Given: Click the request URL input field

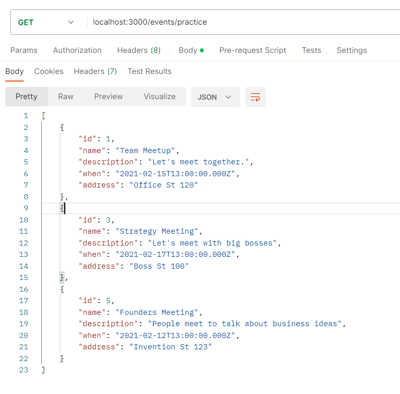Looking at the screenshot, I should click(x=242, y=22).
